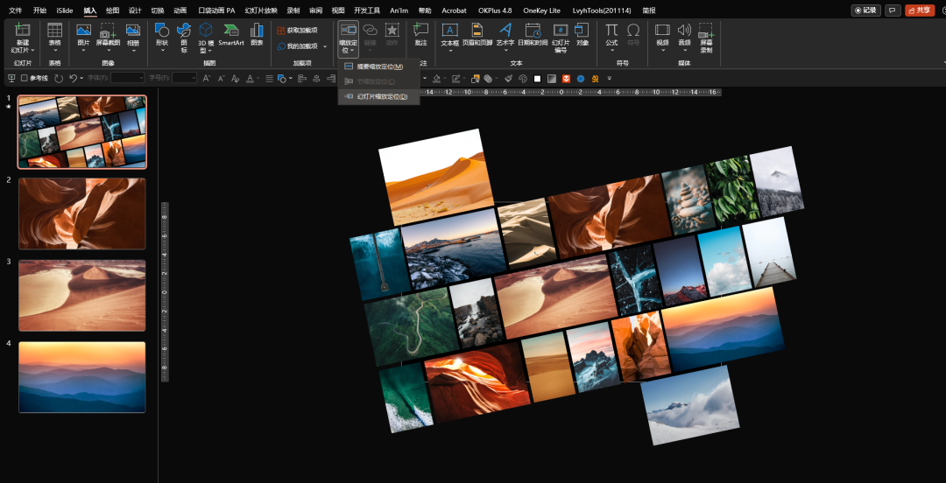Click the 新建幻灯片 icon

click(22, 30)
